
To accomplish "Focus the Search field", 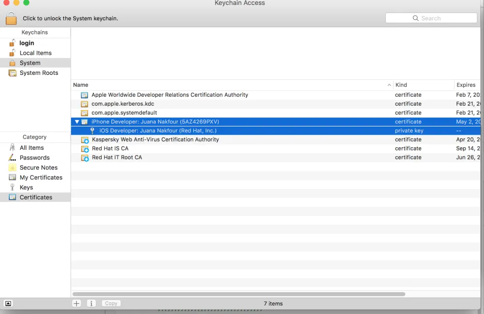I will click(431, 18).
